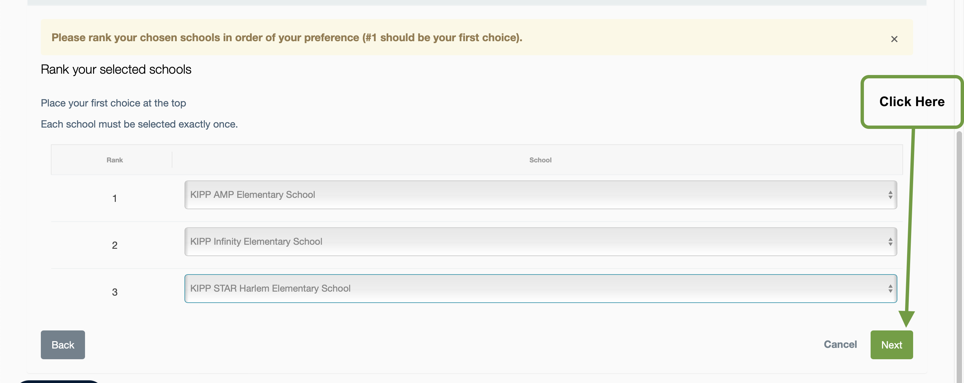Select the rank number 2 cell

point(114,245)
